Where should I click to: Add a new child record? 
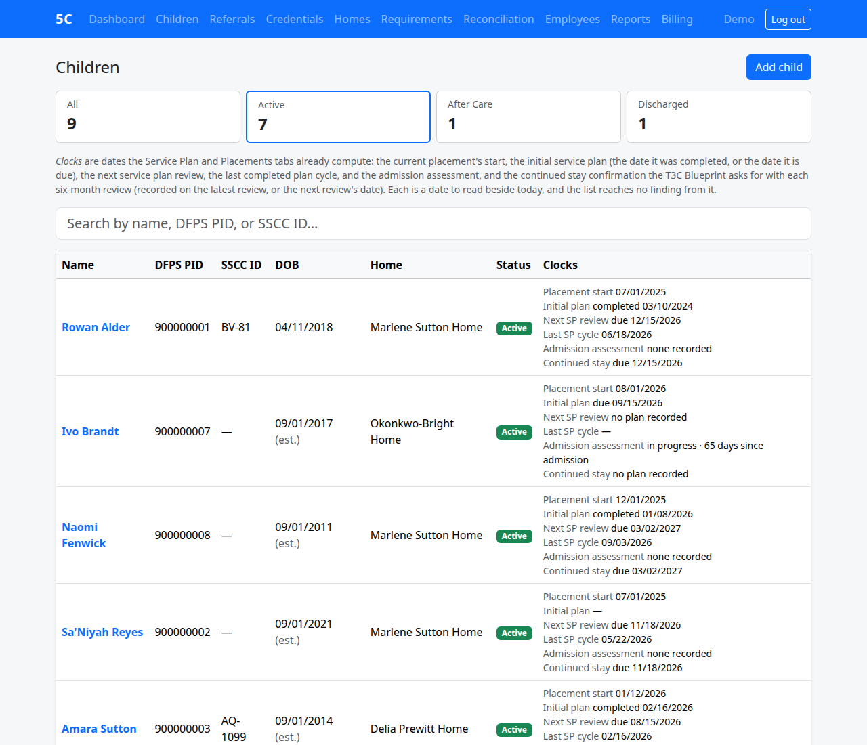click(779, 67)
